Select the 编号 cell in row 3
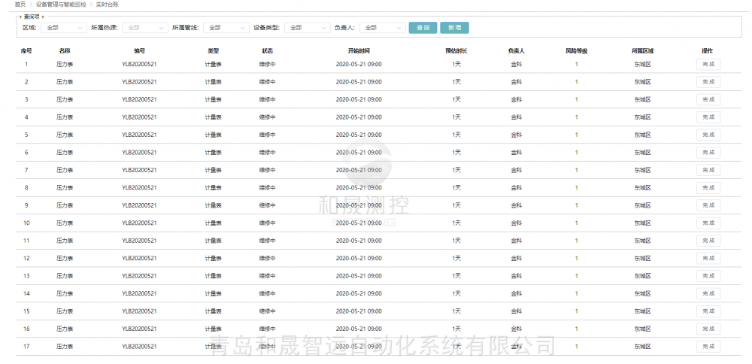 coord(139,99)
